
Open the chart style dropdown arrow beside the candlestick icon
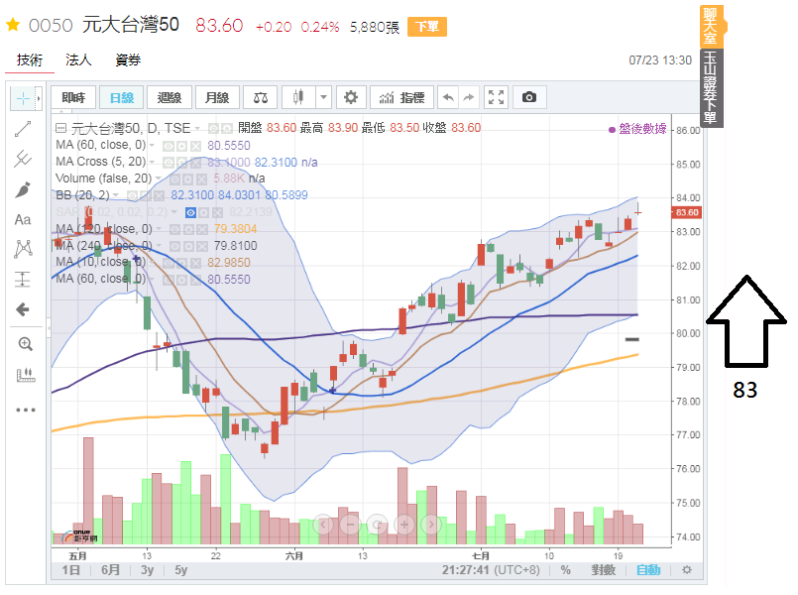(x=323, y=97)
